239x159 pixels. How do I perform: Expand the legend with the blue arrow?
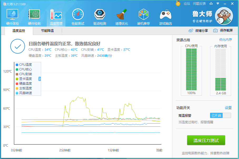click(x=39, y=79)
